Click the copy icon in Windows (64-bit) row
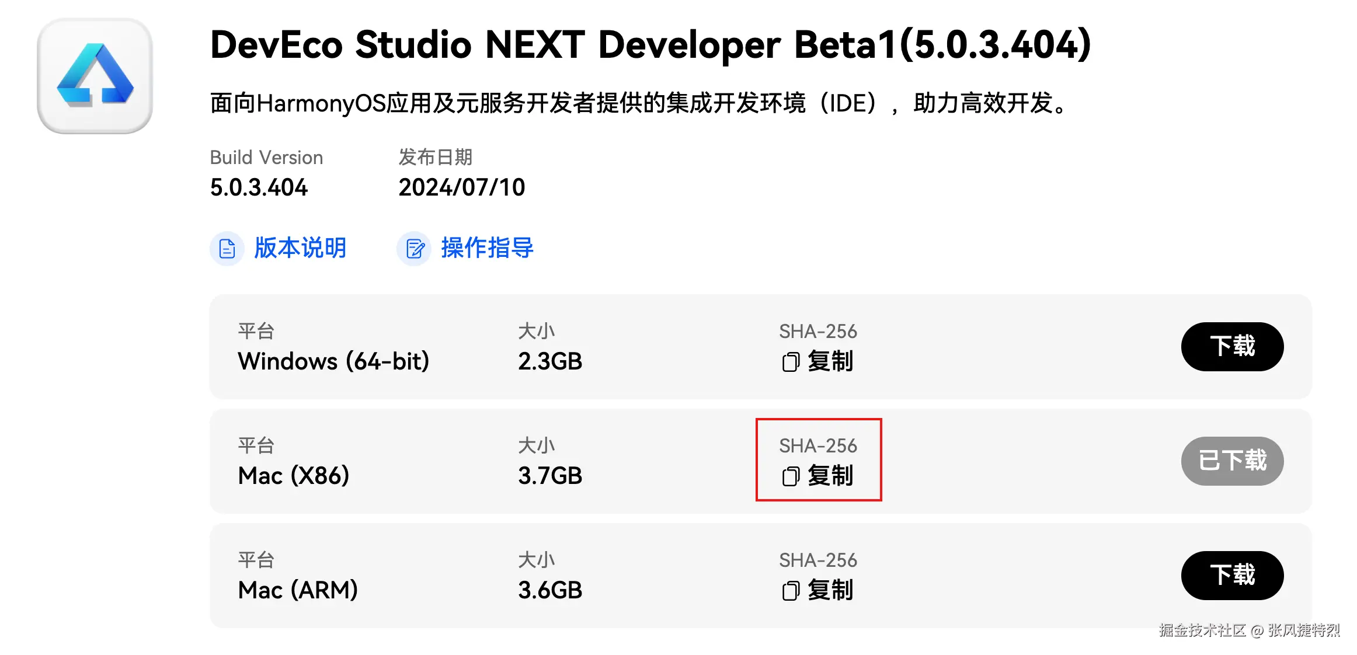Screen dimensions: 1357x655 coord(790,362)
